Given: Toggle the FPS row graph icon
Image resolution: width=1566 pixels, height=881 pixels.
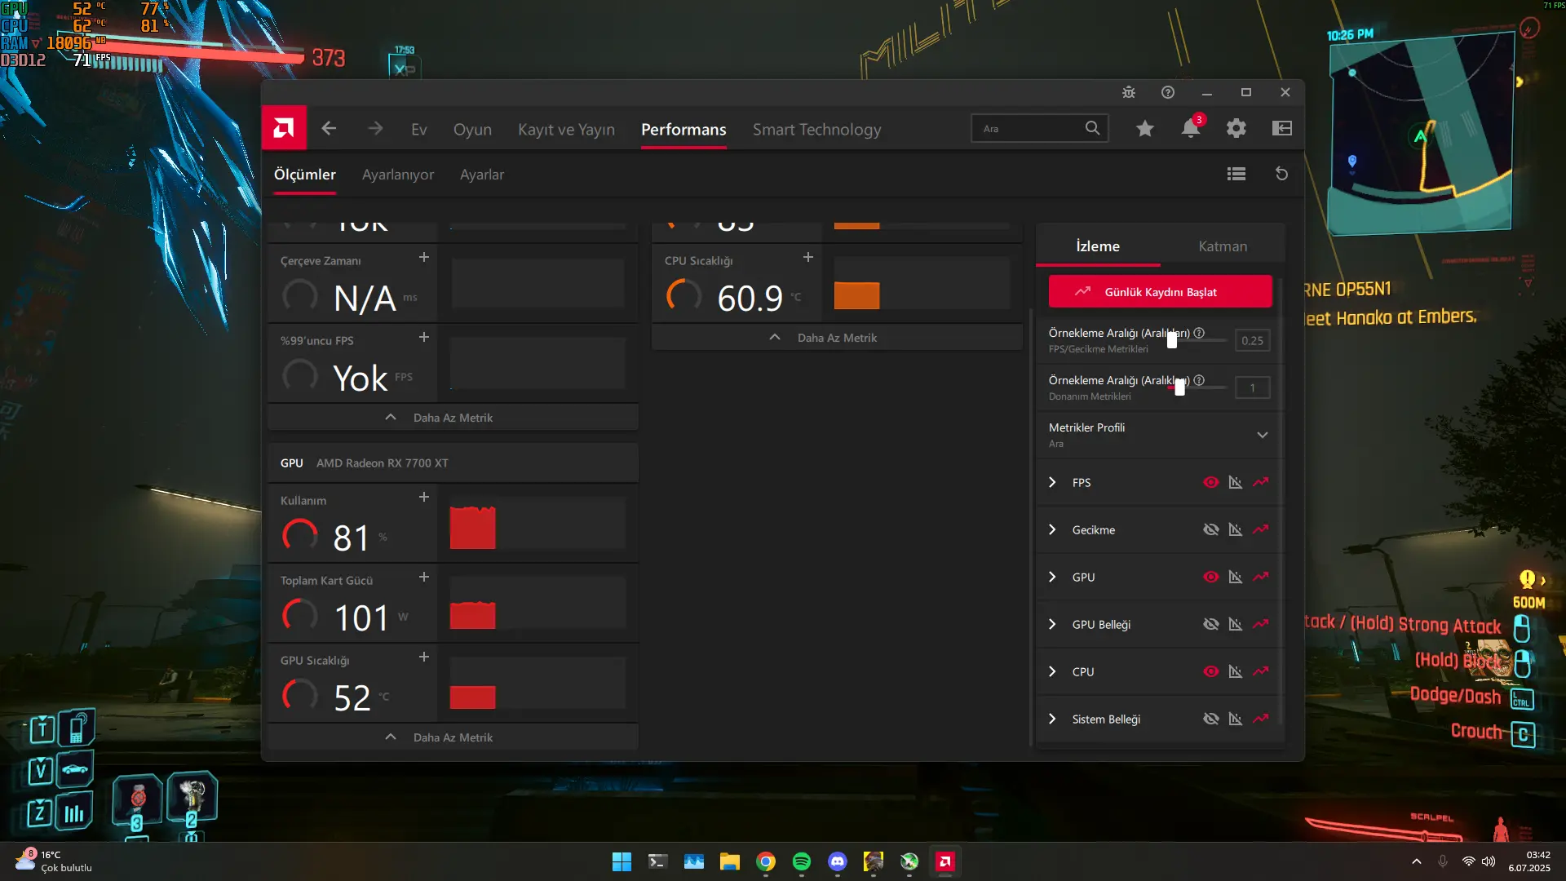Looking at the screenshot, I should click(x=1236, y=483).
